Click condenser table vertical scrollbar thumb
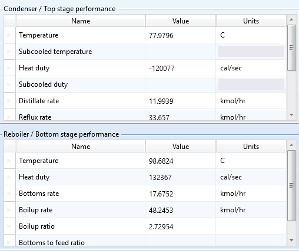Viewport: 299px width, 251px height. [291, 48]
